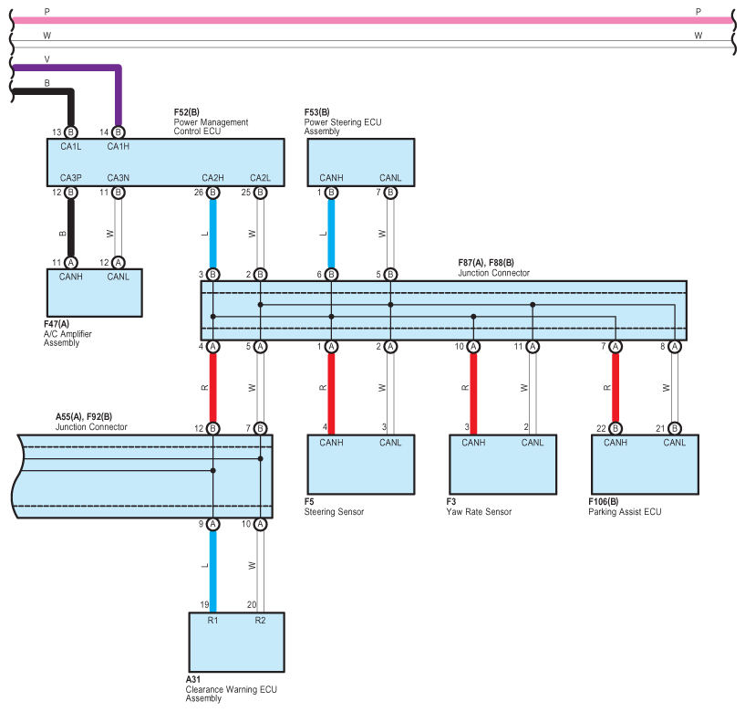This screenshot has width=745, height=712.
Task: Click the black wire below CA3P
Action: pyautogui.click(x=71, y=228)
